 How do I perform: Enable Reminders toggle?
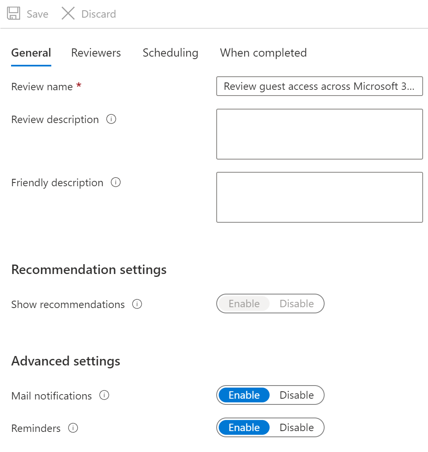click(244, 427)
